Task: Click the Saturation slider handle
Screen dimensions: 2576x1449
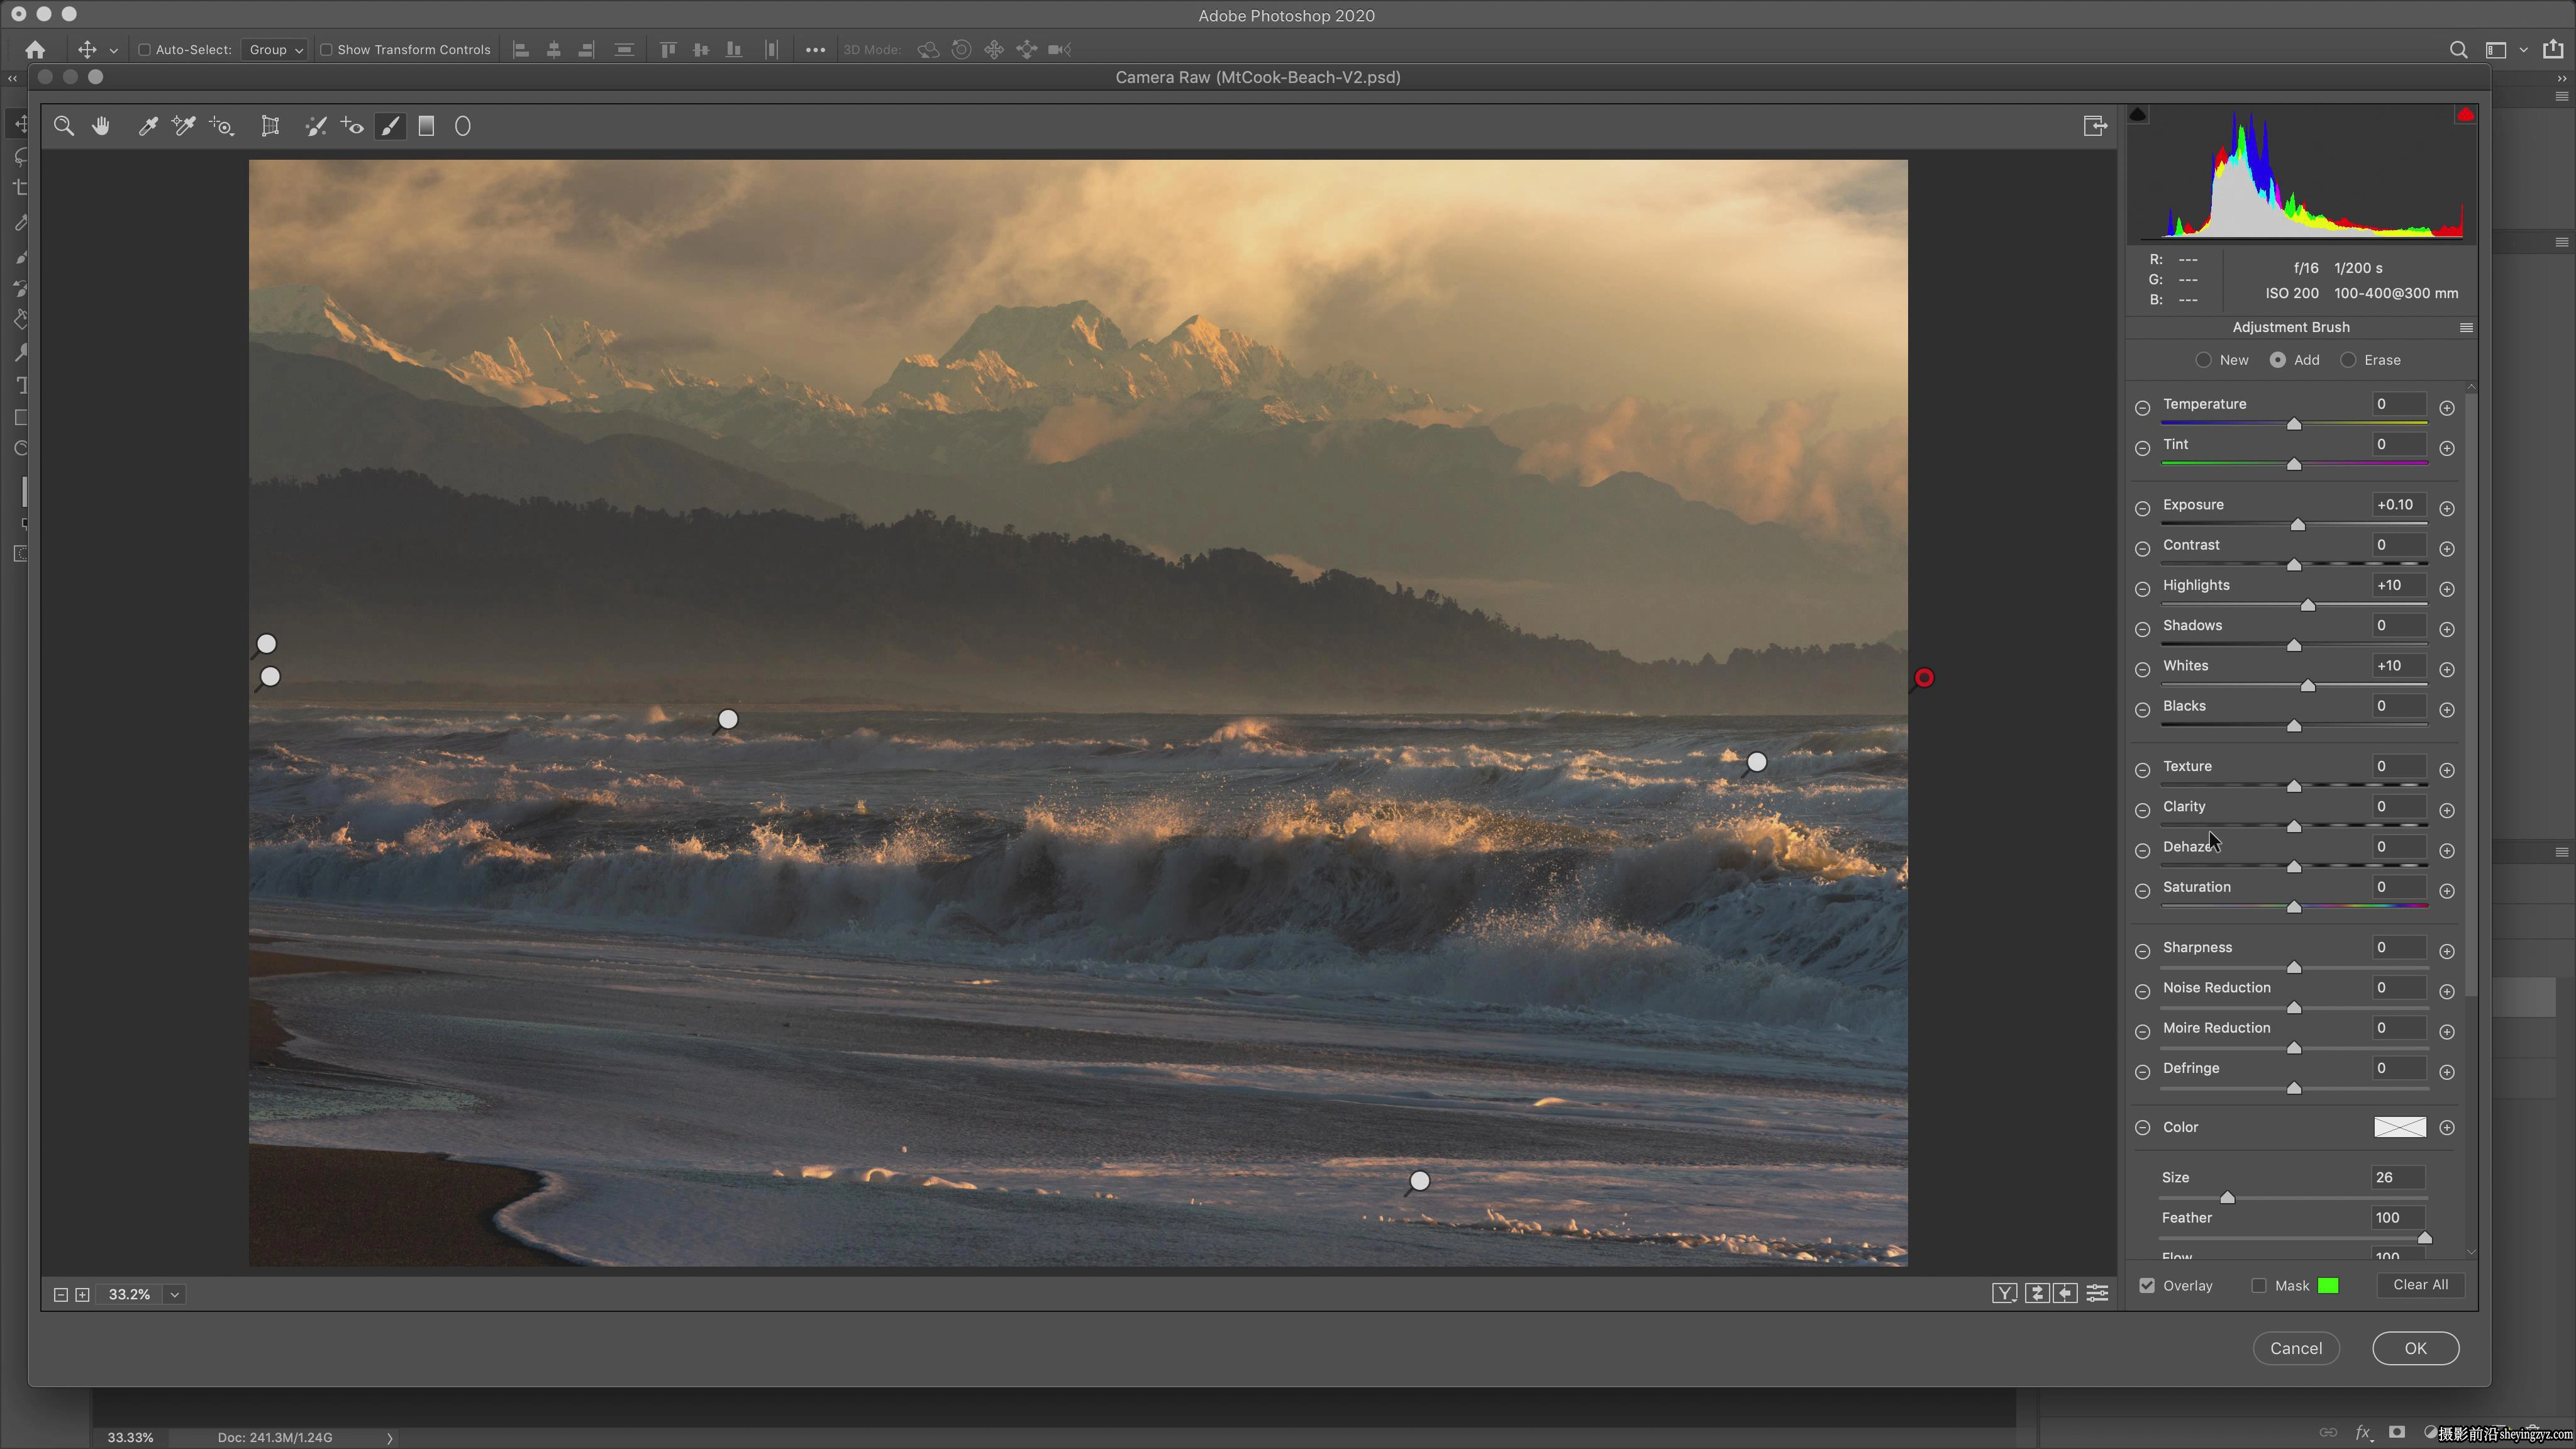Action: click(2294, 907)
